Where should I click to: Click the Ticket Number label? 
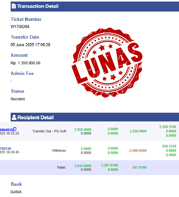[x=26, y=19]
